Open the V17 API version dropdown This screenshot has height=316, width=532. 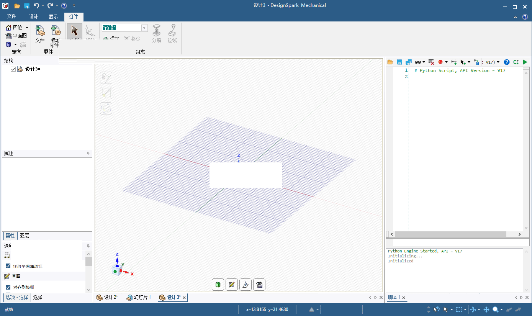(x=492, y=62)
